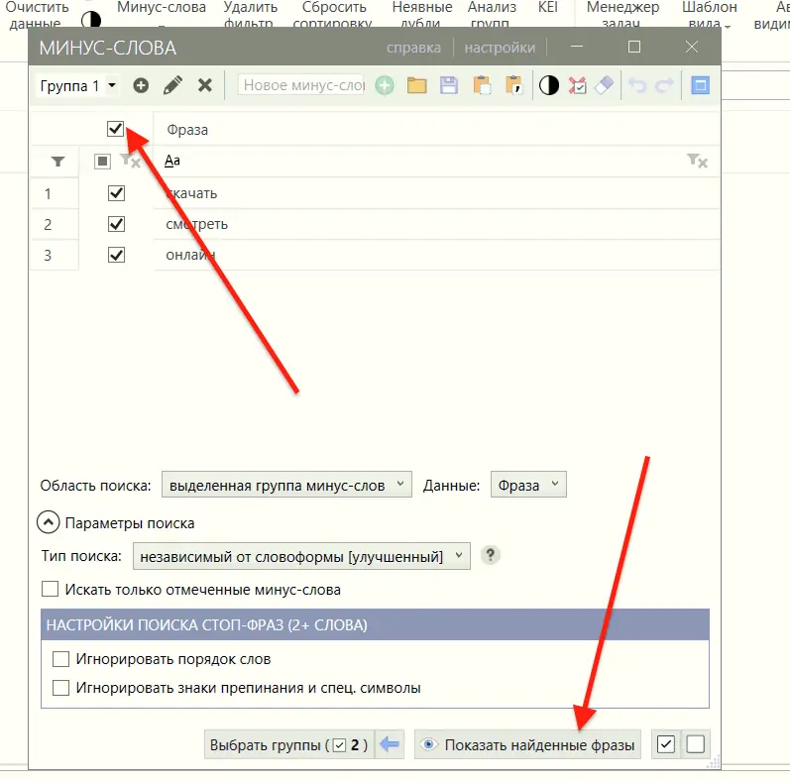Click the blue left arrow next to Выбрать группы
This screenshot has width=790, height=782.
coord(389,743)
